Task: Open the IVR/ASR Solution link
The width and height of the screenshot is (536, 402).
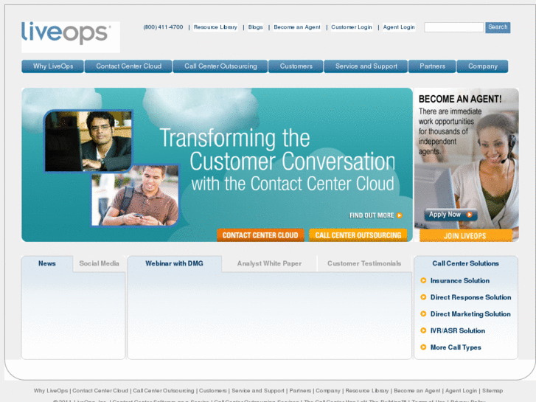Action: [457, 330]
